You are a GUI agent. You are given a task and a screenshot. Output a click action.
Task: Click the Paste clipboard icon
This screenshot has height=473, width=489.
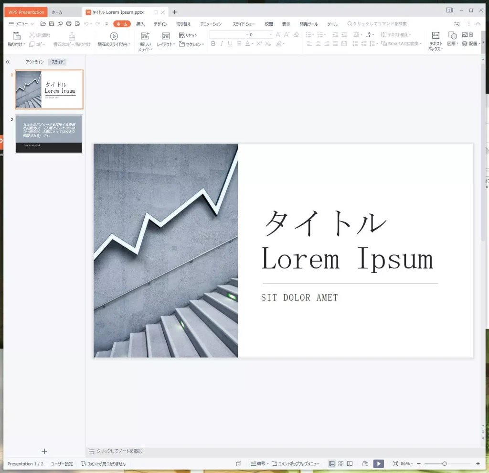tap(16, 36)
